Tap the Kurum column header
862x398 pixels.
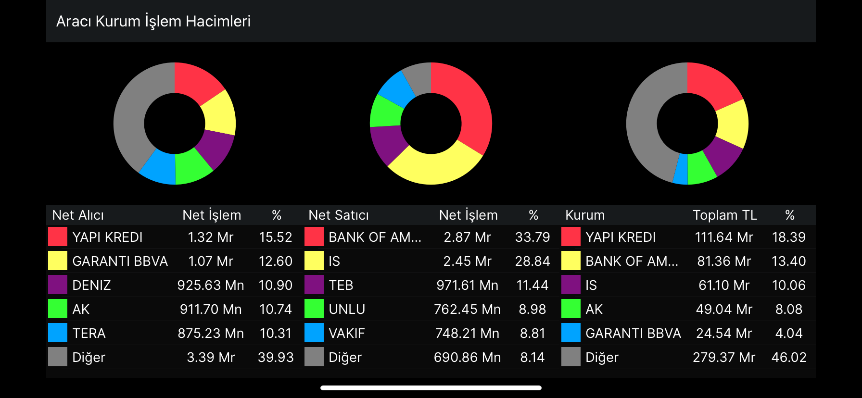(x=585, y=215)
